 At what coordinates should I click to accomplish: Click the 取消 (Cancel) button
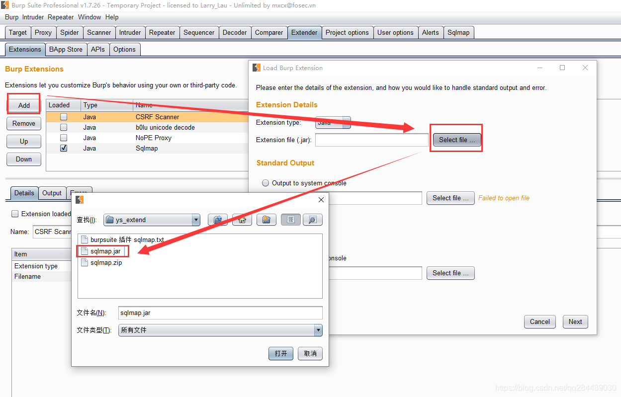(310, 353)
